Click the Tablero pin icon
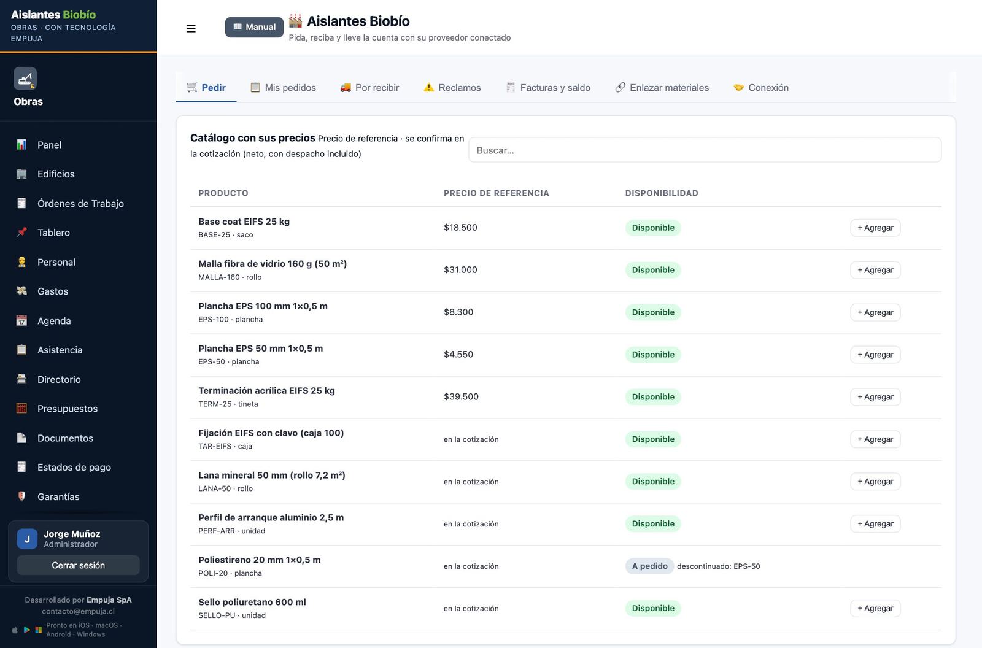The width and height of the screenshot is (982, 648). click(x=21, y=233)
